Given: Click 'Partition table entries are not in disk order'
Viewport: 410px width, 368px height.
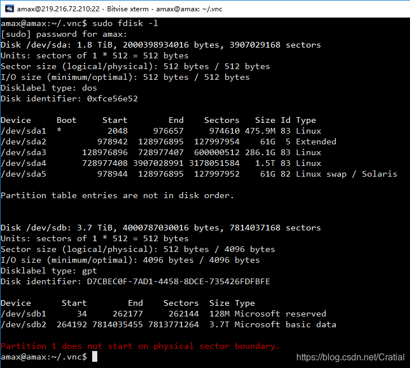Looking at the screenshot, I should tap(117, 195).
